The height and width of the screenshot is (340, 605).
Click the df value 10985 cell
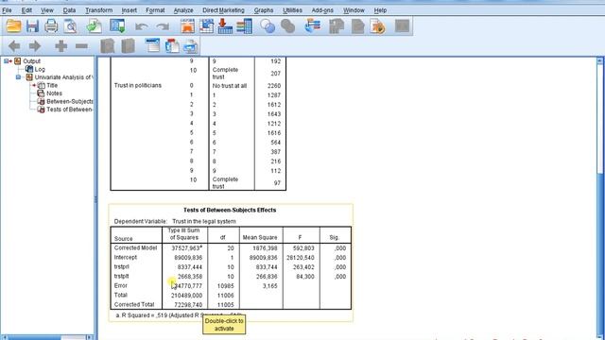(x=225, y=286)
